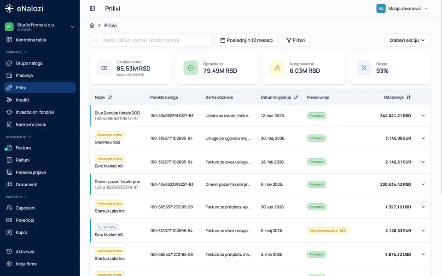Go to Bankovni izvodi

point(40,124)
